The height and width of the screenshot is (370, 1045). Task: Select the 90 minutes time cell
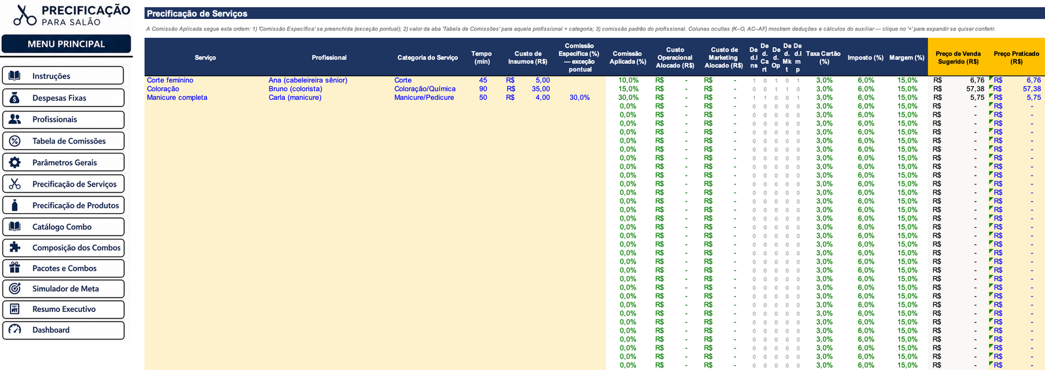tap(483, 89)
